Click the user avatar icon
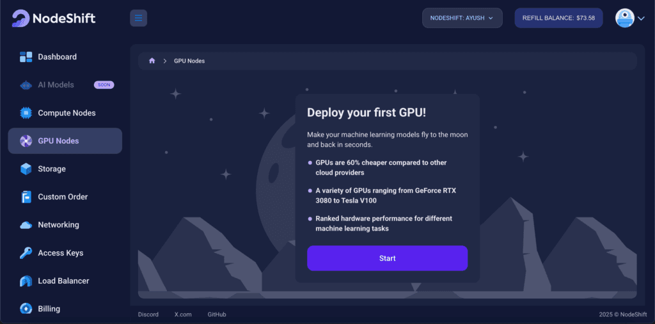Viewport: 655px width, 324px height. tap(625, 18)
